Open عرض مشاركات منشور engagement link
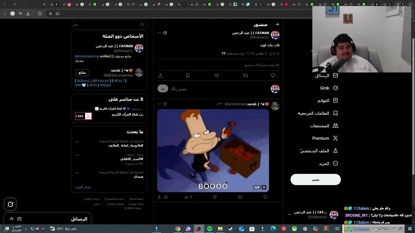This screenshot has width=415, height=233. tap(262, 65)
